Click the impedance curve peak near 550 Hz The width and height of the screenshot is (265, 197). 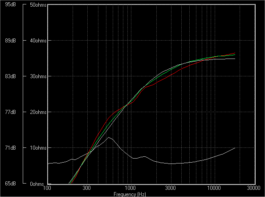(x=109, y=137)
